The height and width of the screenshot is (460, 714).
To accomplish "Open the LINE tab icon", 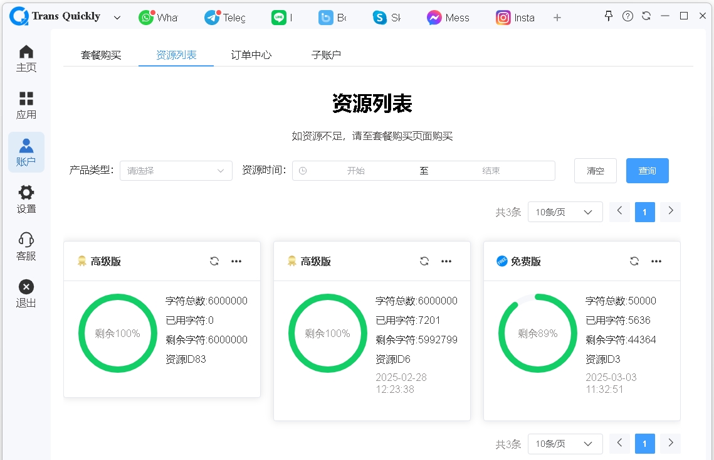I will click(279, 18).
